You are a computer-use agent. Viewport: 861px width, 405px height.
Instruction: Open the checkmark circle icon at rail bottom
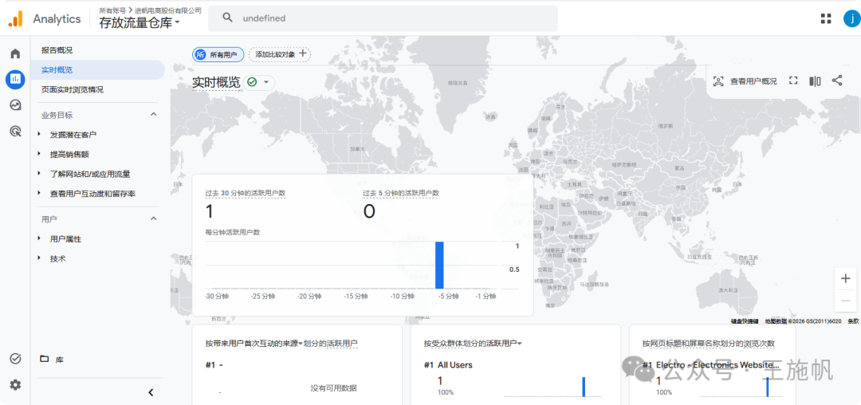pos(15,359)
